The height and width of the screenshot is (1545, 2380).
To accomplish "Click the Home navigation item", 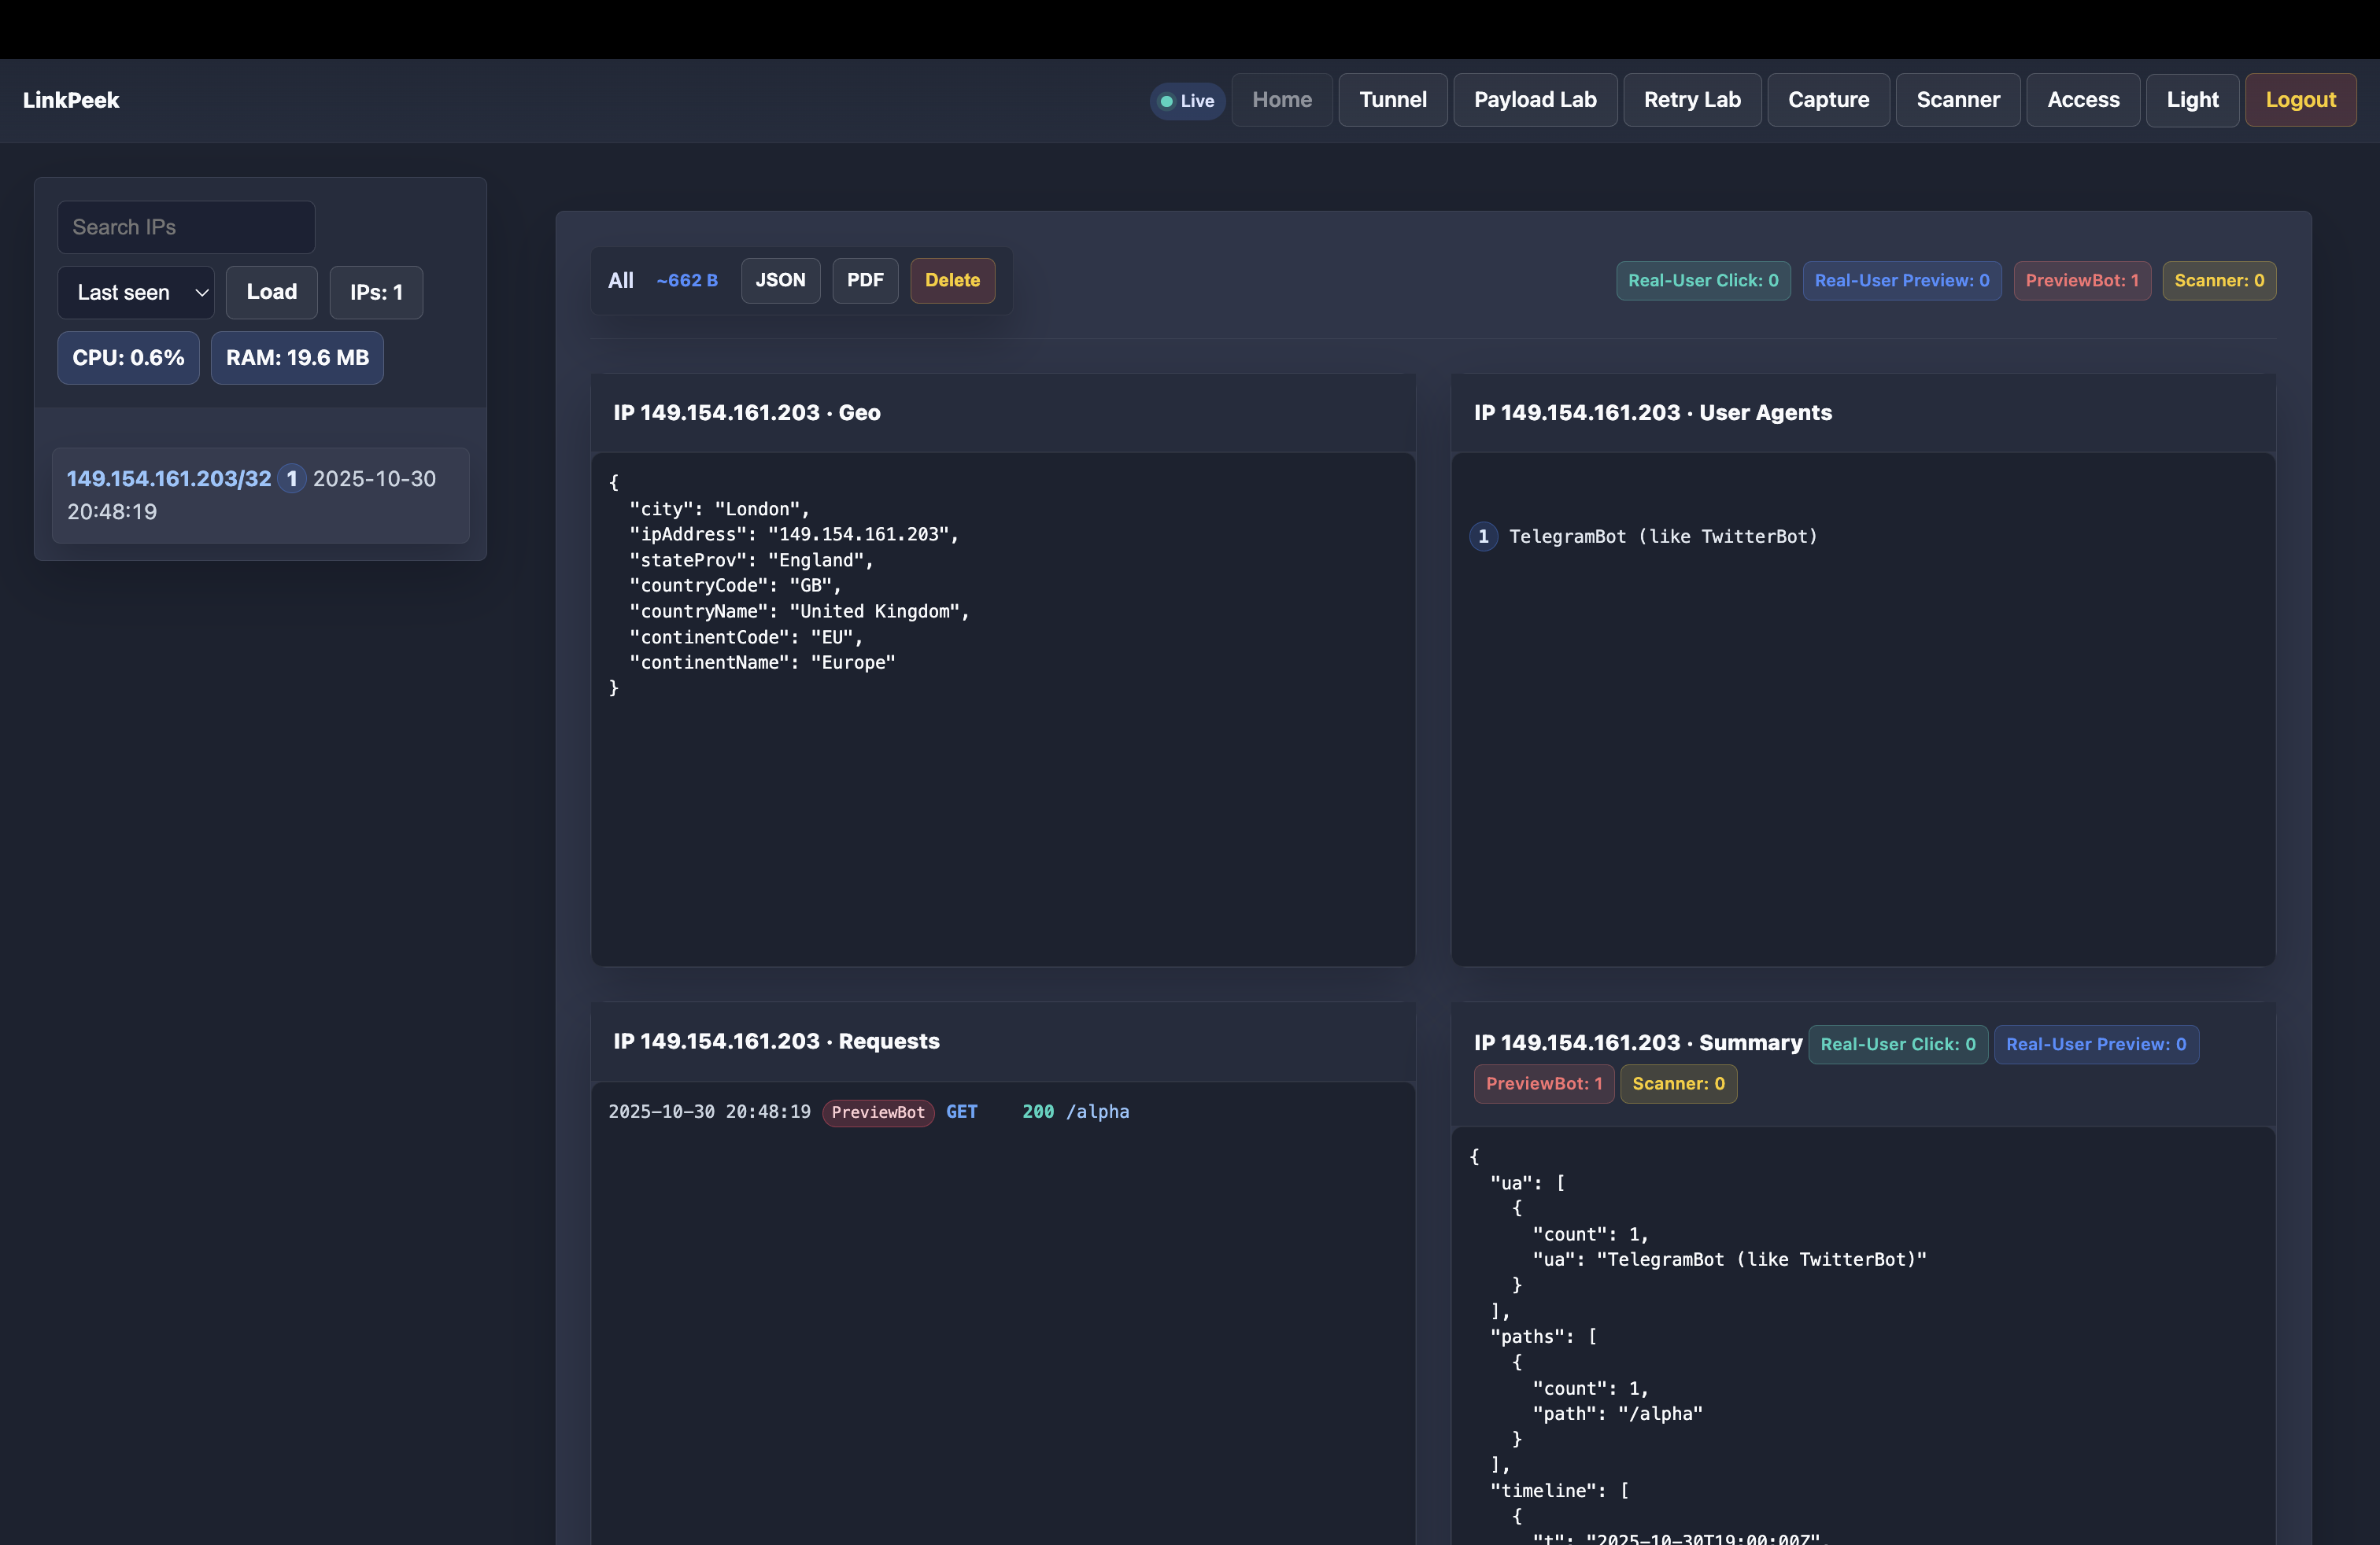I will (1281, 100).
